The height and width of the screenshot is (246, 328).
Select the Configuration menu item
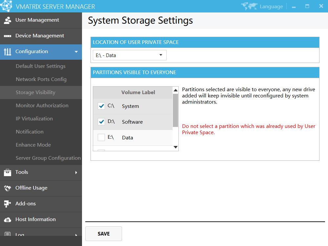pos(41,52)
